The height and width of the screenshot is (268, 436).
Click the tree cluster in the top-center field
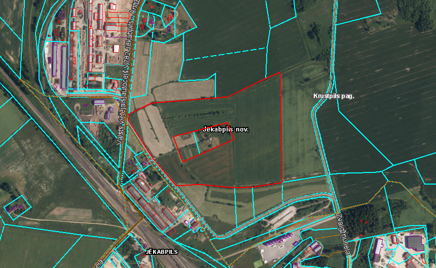tap(313, 33)
